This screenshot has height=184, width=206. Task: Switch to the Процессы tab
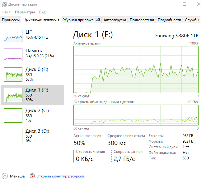(11, 20)
